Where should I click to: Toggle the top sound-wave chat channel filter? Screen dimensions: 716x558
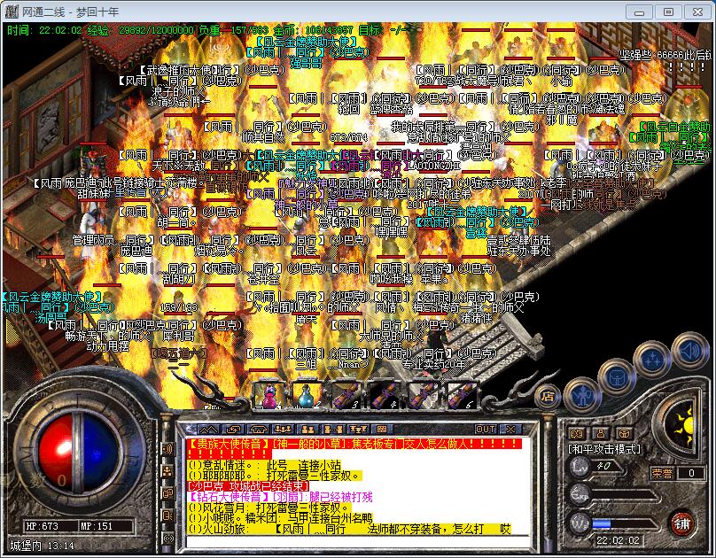pyautogui.click(x=167, y=448)
